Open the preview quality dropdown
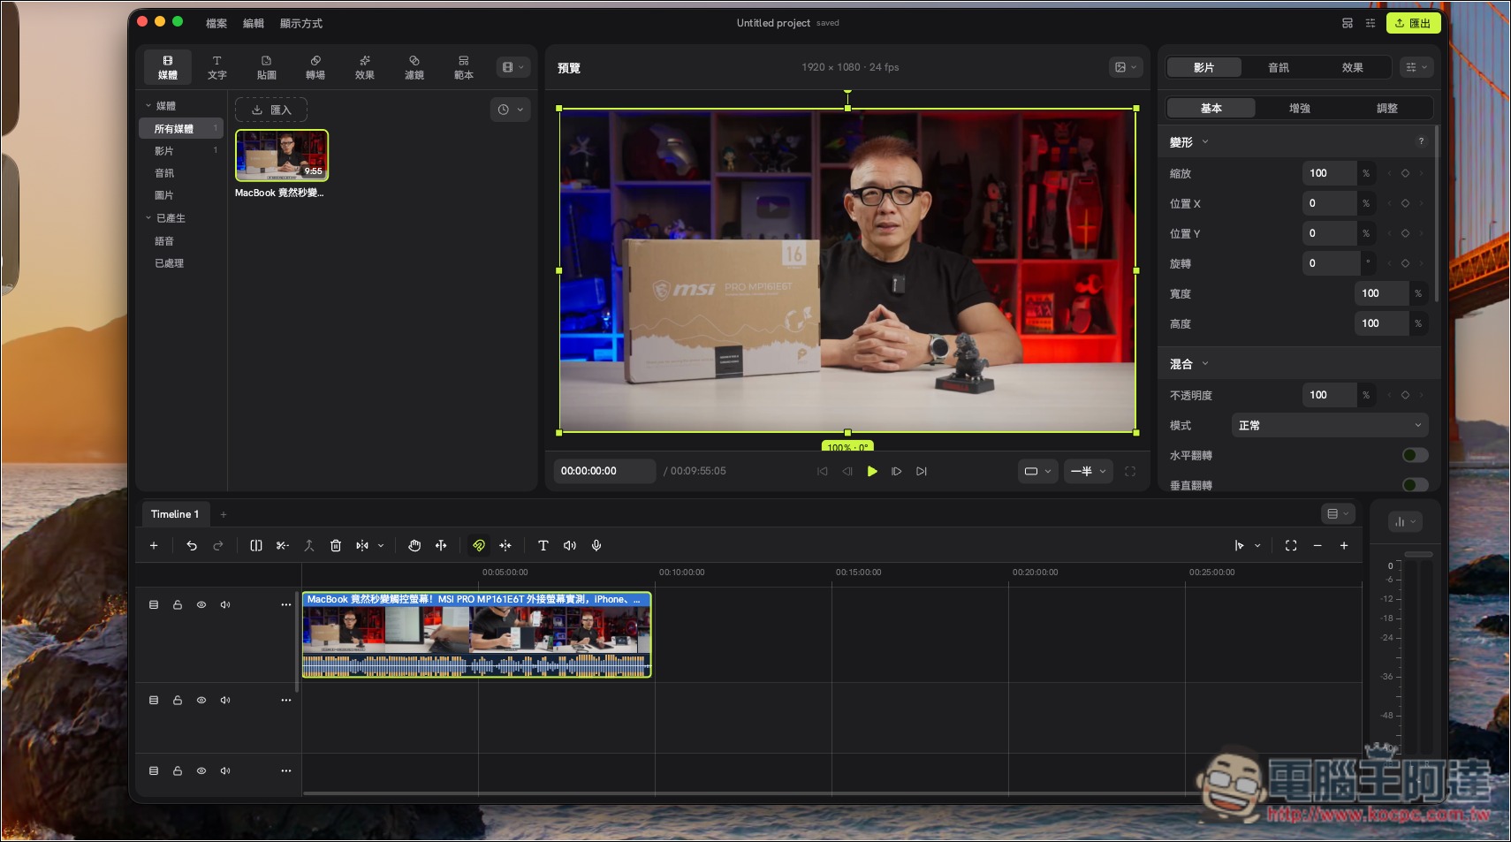This screenshot has width=1511, height=842. [1088, 472]
